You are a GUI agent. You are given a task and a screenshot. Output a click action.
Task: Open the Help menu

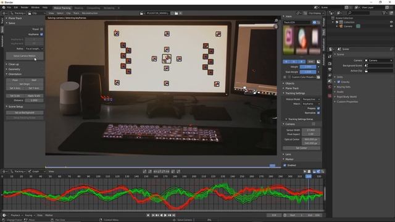click(45, 8)
